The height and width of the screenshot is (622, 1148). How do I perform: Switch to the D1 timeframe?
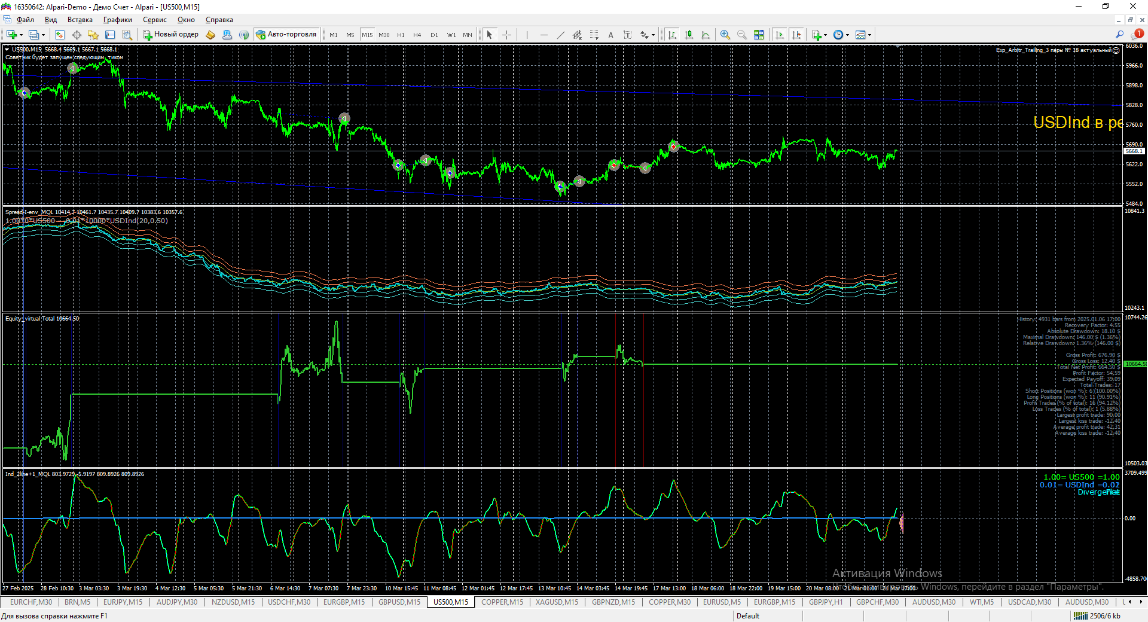point(434,35)
